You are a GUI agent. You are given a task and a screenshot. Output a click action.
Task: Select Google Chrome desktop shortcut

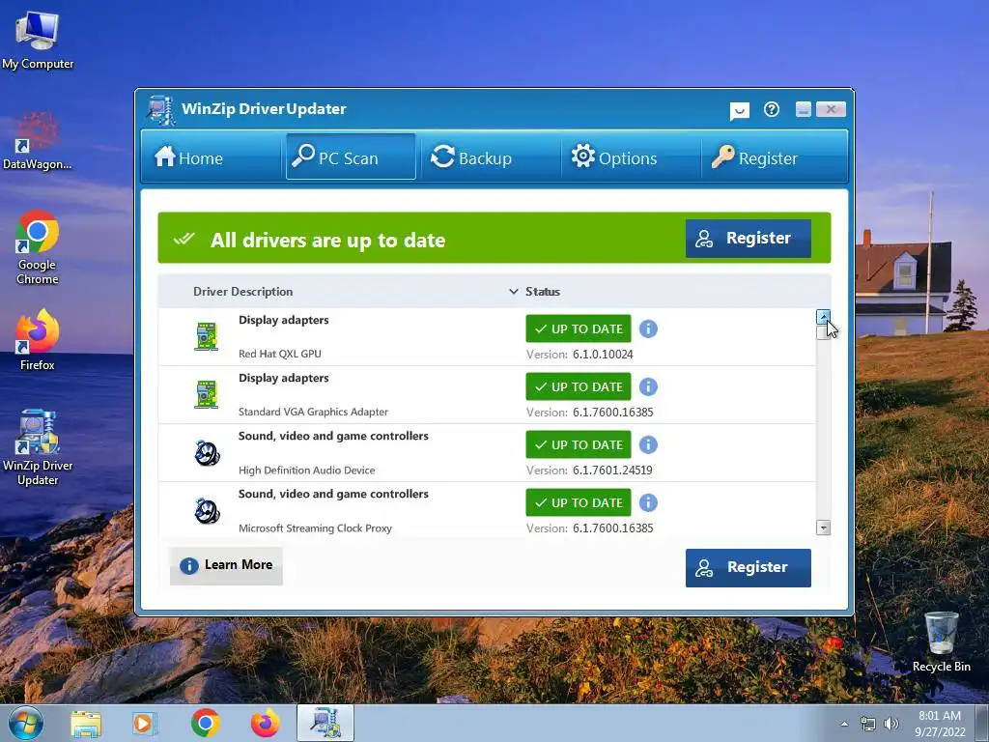(38, 248)
